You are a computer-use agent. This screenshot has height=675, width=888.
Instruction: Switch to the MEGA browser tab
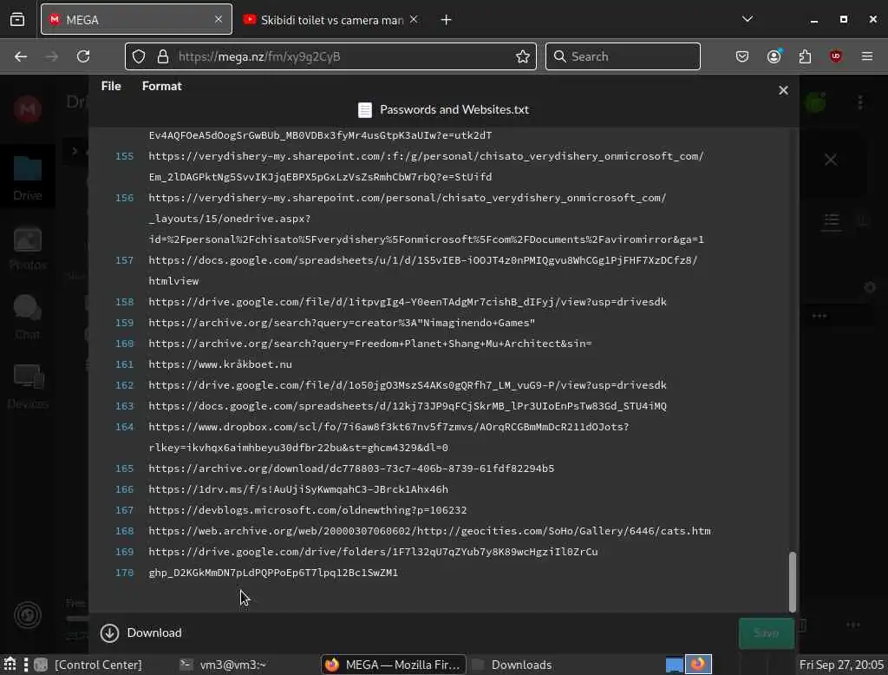coord(136,20)
